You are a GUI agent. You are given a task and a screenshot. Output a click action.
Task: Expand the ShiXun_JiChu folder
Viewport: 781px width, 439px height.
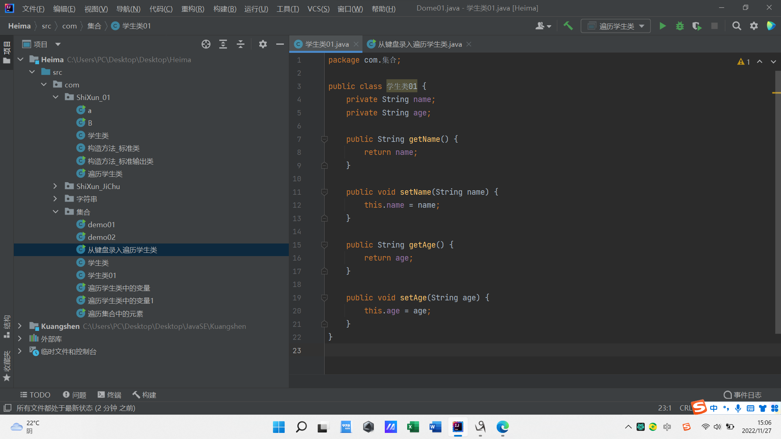[55, 186]
